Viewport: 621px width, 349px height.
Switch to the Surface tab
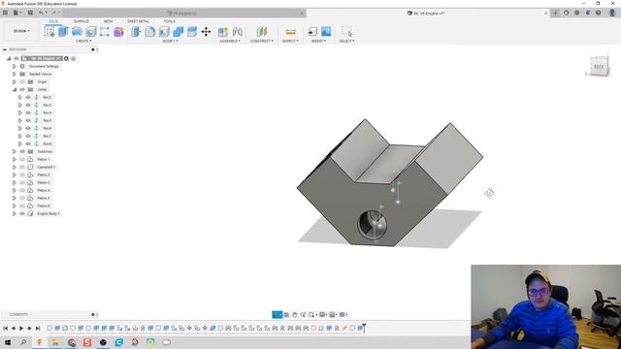(x=82, y=21)
